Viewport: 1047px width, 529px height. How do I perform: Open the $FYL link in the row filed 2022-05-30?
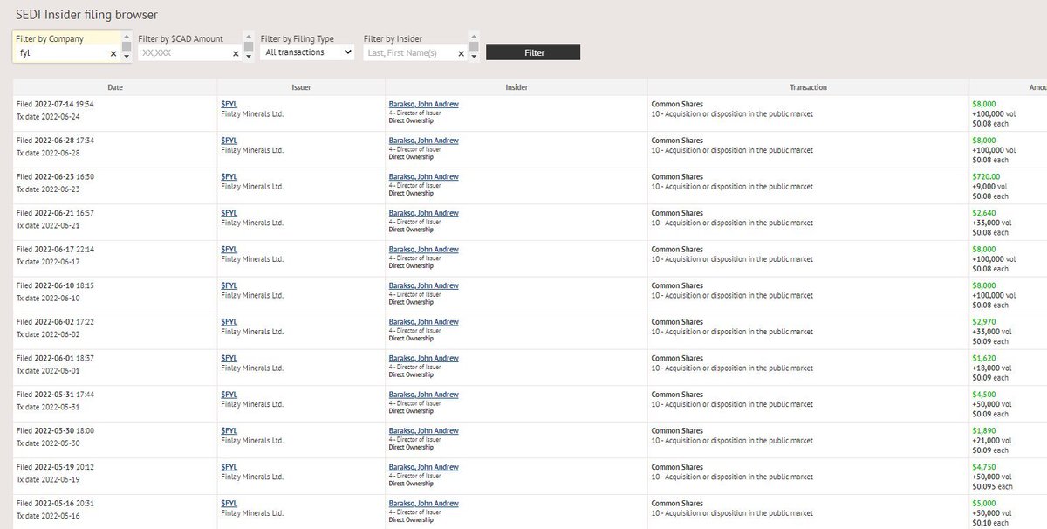point(229,431)
